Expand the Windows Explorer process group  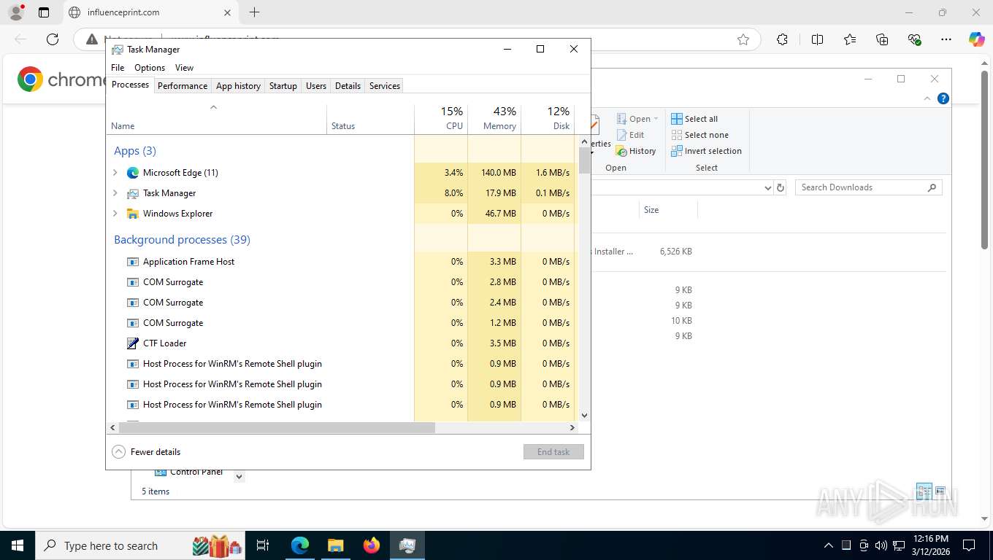click(x=115, y=214)
